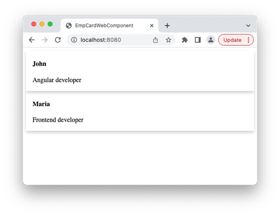Expand the tab search chevron
The image size is (280, 215).
pos(248,25)
